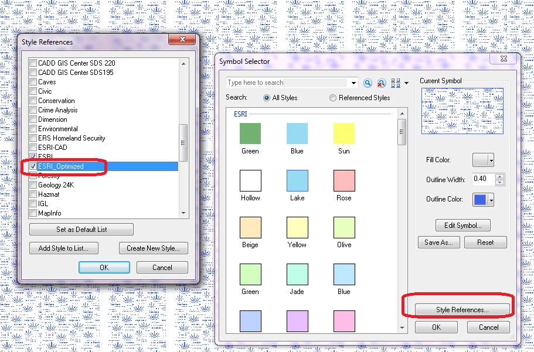This screenshot has height=352, width=534.
Task: Pick the Lake fill symbol
Action: [x=297, y=181]
